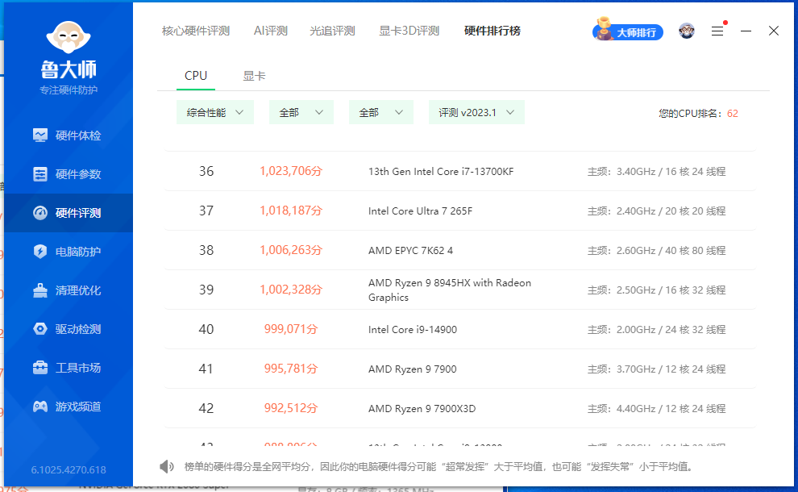
Task: Select 硬件评测 in the sidebar
Action: (x=69, y=213)
